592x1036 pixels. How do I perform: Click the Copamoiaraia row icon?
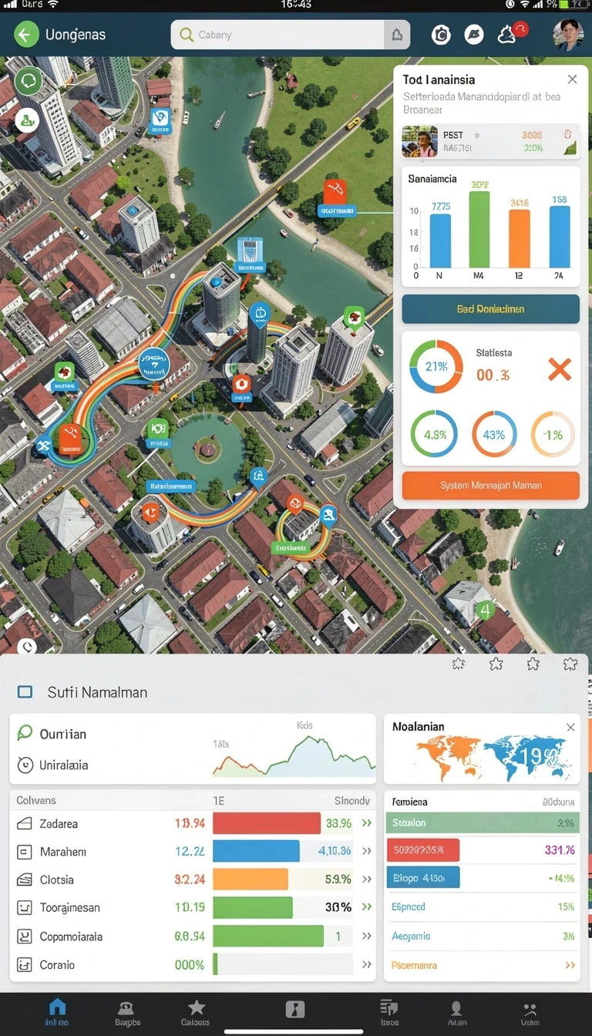25,937
